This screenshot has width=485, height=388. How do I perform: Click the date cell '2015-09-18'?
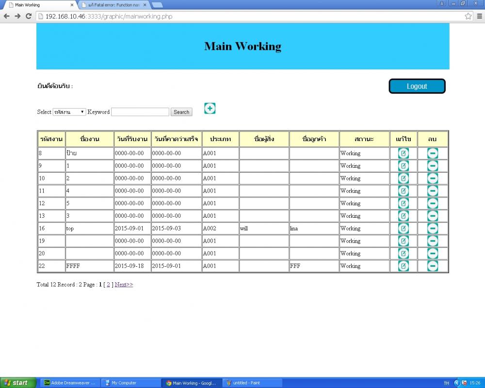pos(132,266)
